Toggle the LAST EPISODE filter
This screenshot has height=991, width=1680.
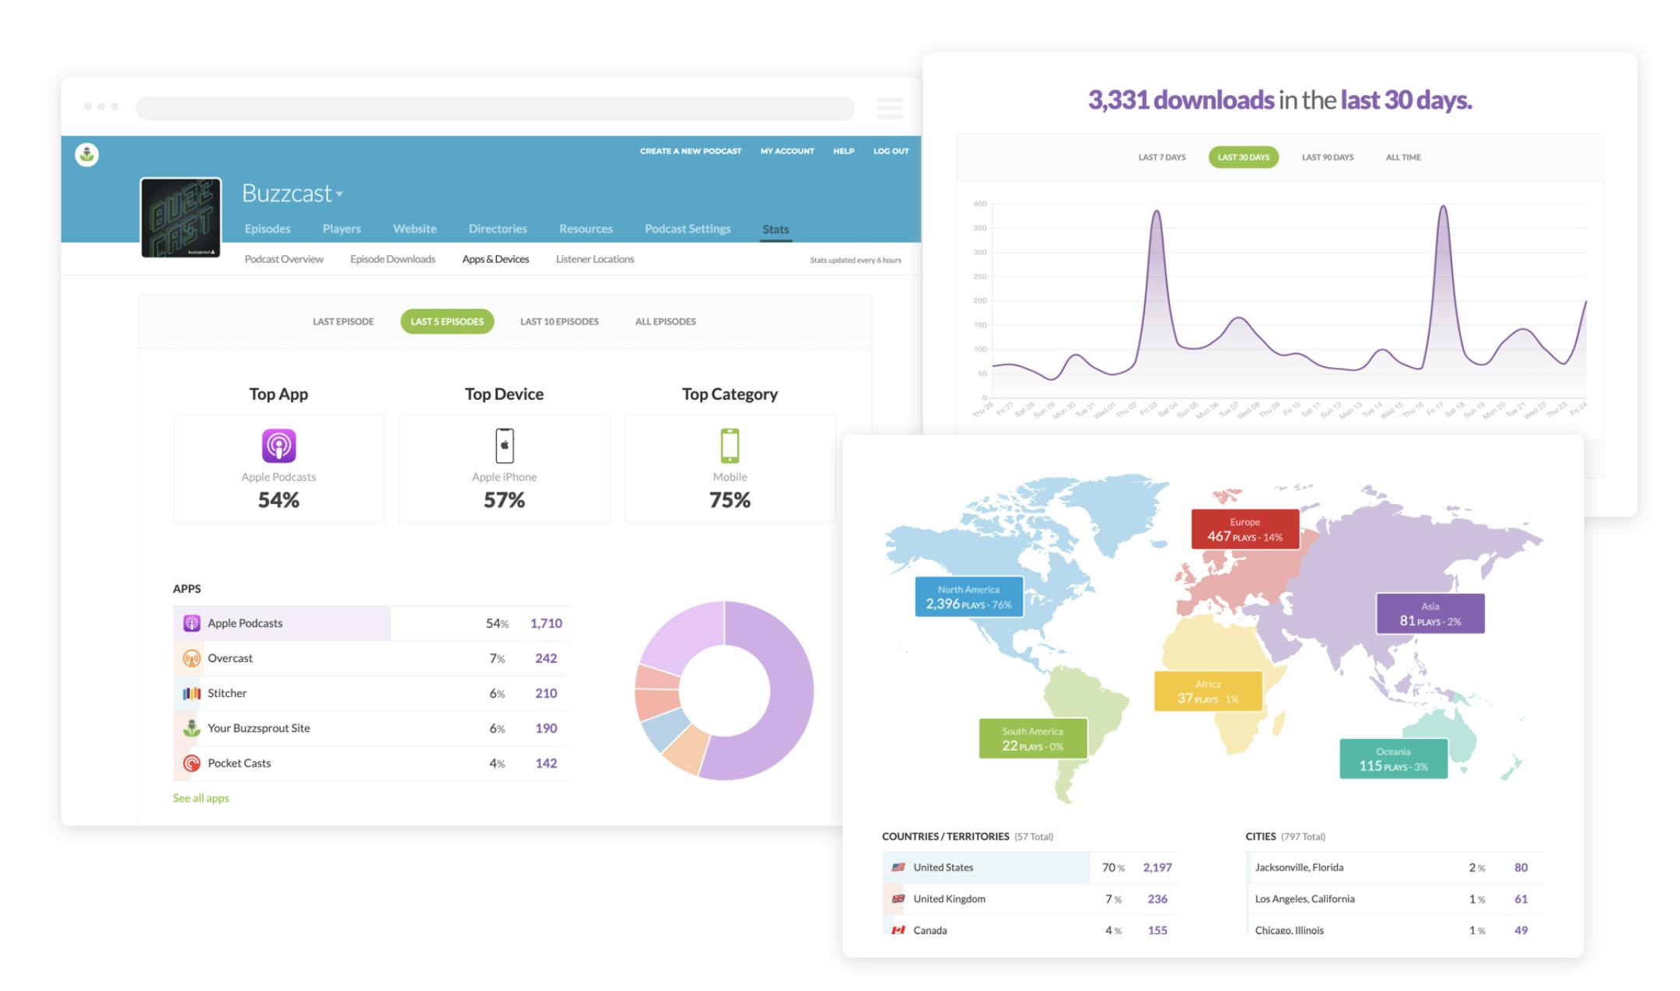pos(343,321)
